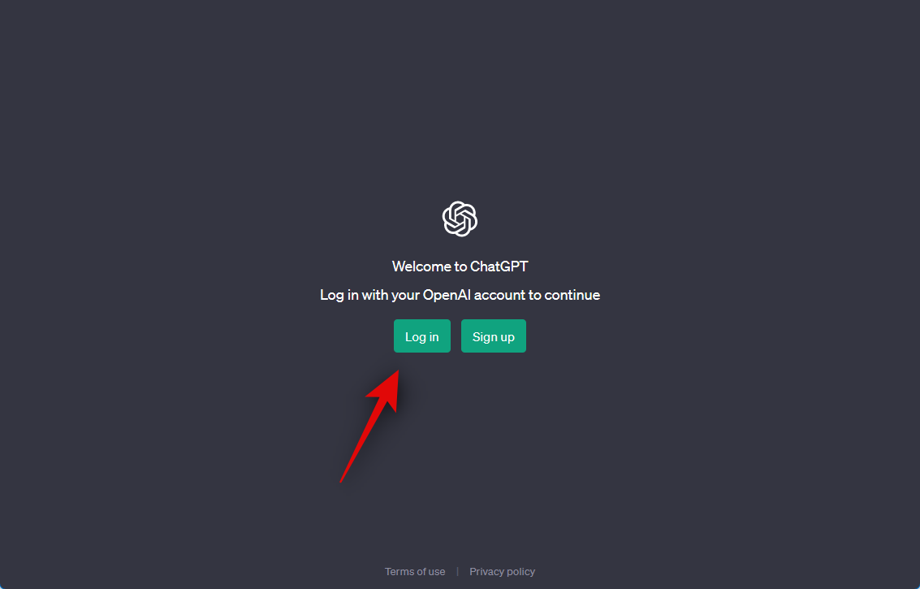920x589 pixels.
Task: Click the word 'continue' in the subtitle
Action: [572, 295]
